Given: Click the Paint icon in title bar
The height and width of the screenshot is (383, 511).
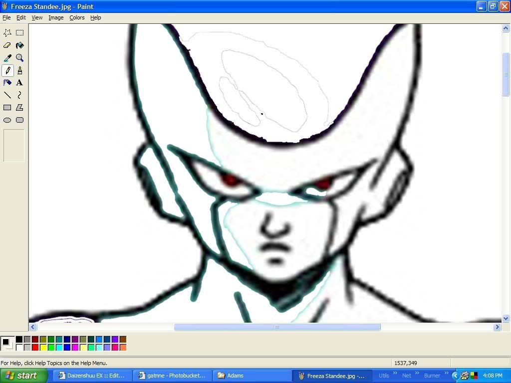Looking at the screenshot, I should click(4, 6).
